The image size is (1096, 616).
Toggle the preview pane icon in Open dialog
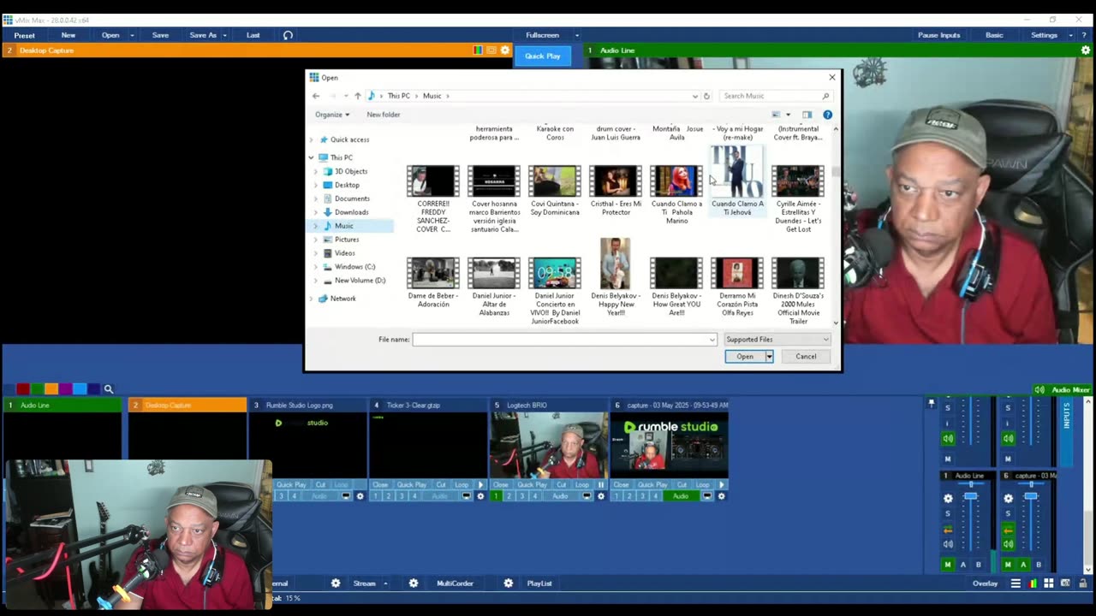pos(807,115)
